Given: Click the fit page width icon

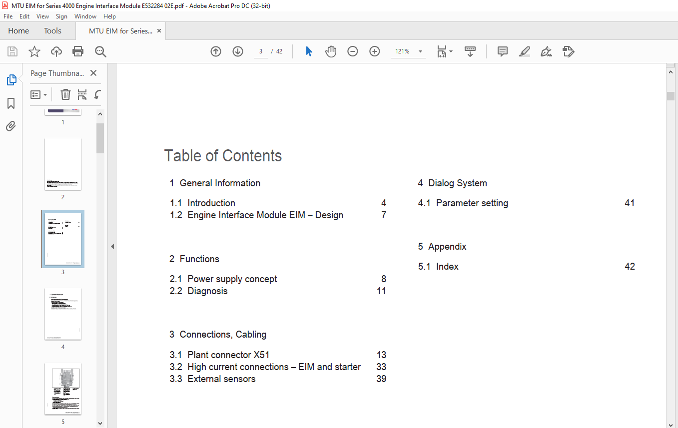Looking at the screenshot, I should [x=442, y=51].
